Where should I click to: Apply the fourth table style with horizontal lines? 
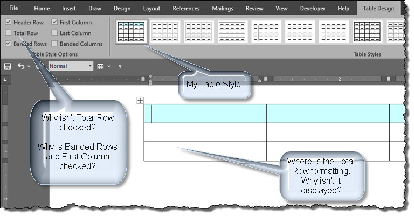click(x=232, y=32)
